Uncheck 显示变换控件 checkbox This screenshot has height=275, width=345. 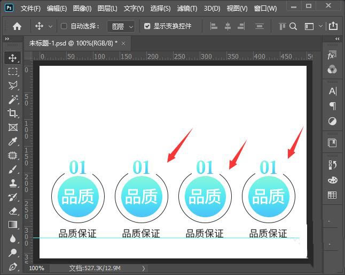[147, 26]
